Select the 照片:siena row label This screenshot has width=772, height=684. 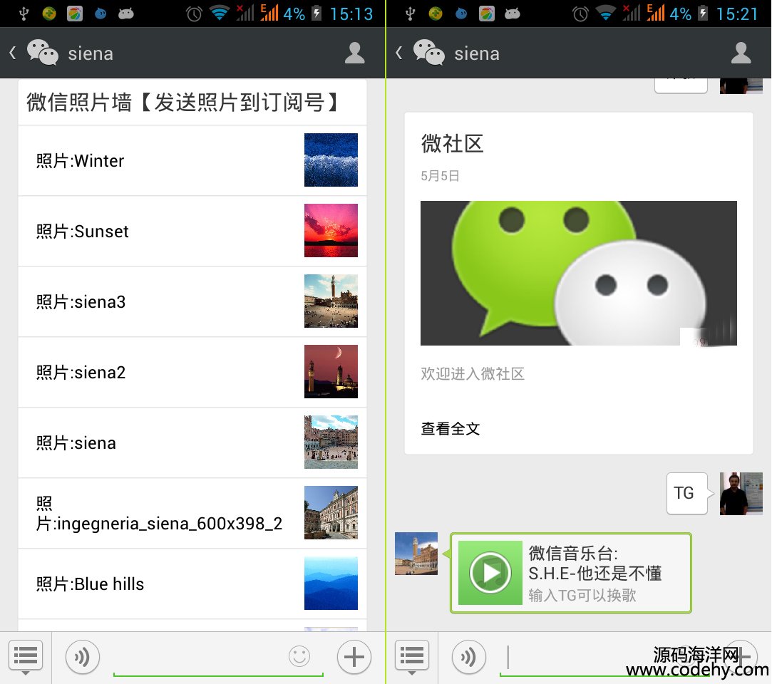click(x=76, y=443)
